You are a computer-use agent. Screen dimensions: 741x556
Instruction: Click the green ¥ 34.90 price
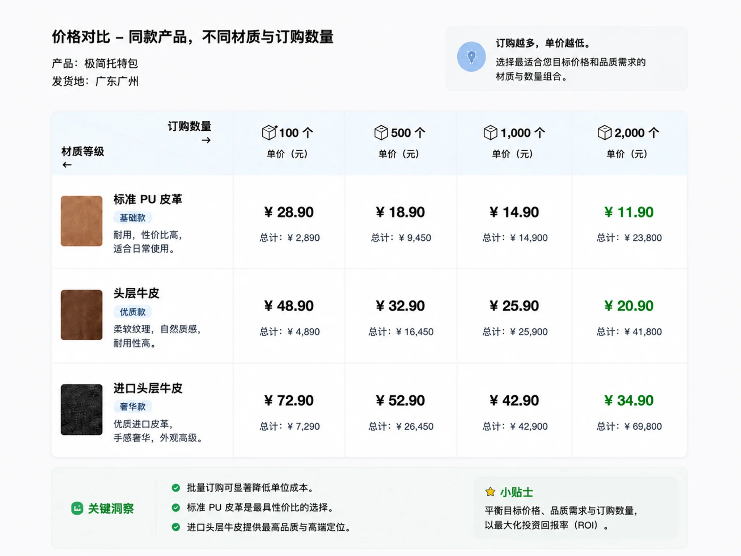[x=629, y=400]
